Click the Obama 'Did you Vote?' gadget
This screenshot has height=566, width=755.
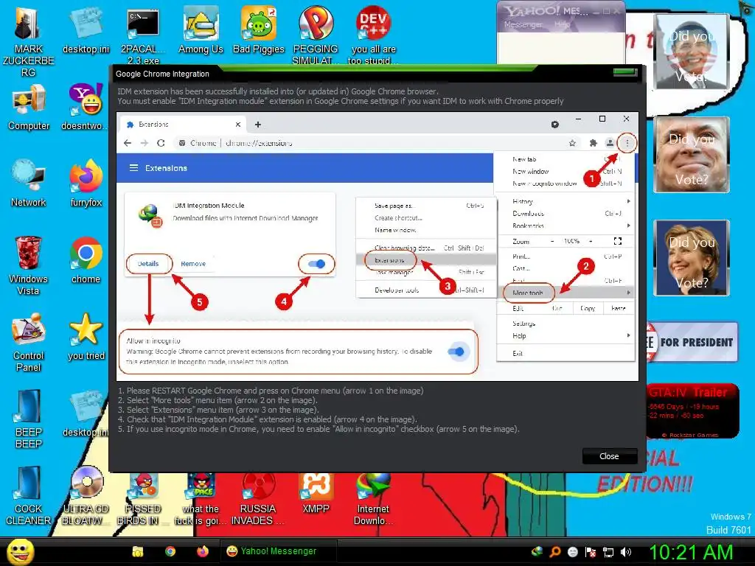coord(692,52)
